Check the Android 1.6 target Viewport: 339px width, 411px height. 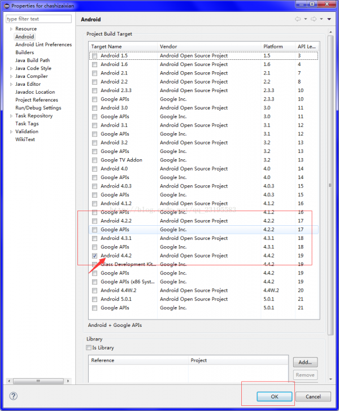(x=95, y=64)
